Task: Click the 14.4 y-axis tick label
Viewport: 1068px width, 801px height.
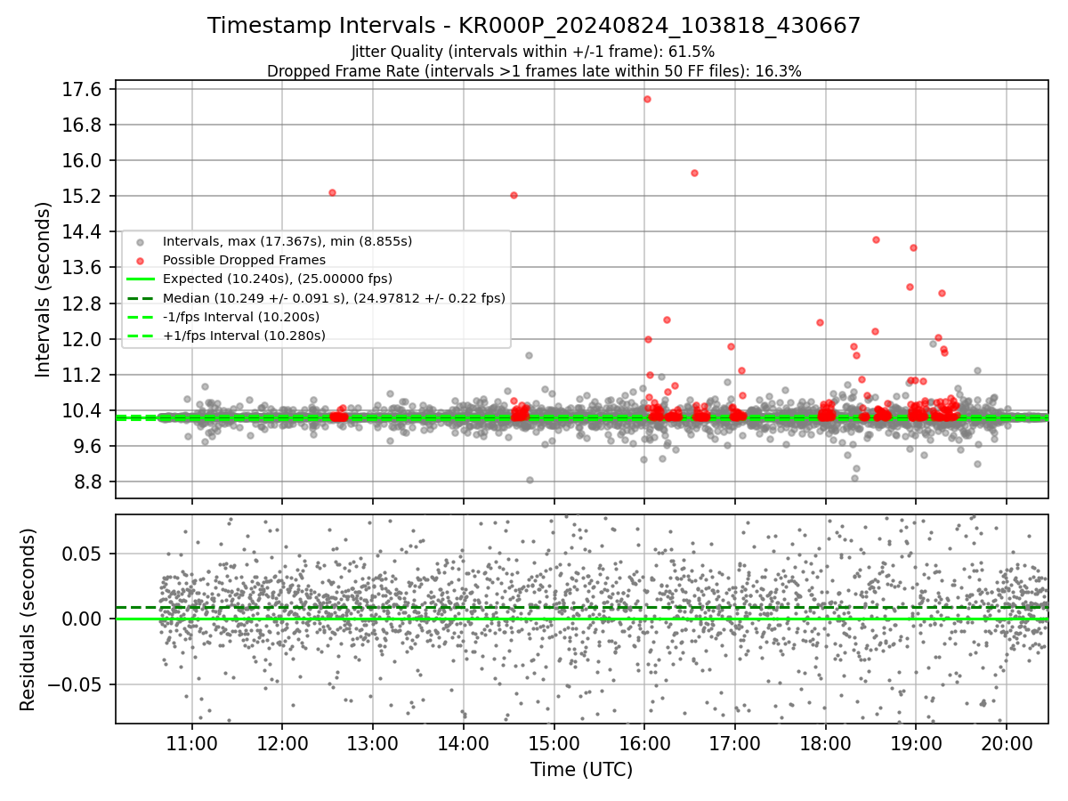Action: 84,231
